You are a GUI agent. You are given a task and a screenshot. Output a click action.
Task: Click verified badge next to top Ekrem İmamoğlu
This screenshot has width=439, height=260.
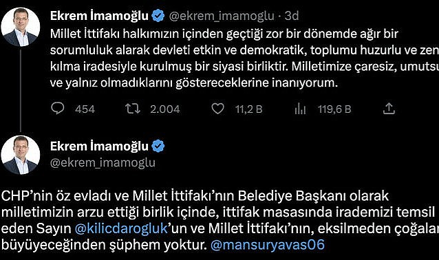pyautogui.click(x=158, y=16)
